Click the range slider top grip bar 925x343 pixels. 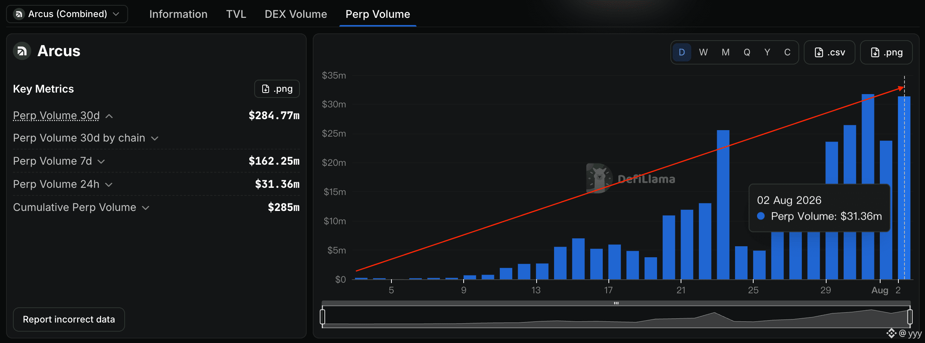[x=616, y=303]
